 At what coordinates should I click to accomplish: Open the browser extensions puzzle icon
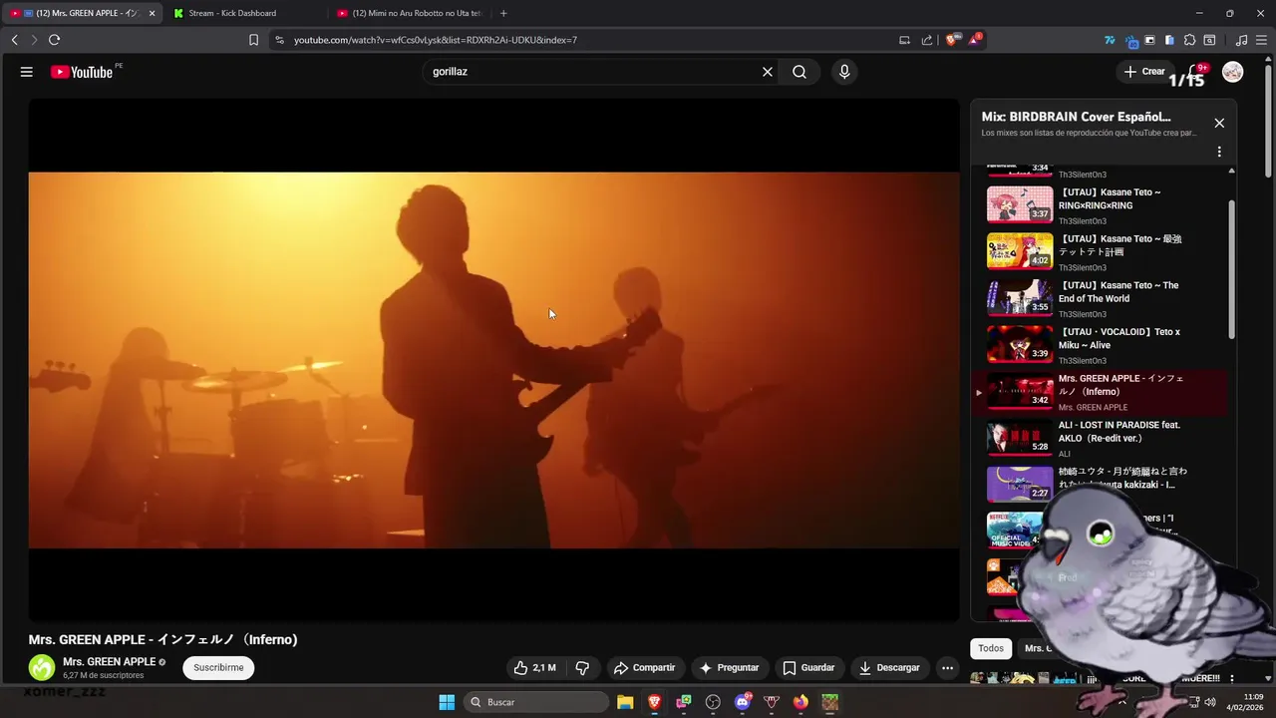[1189, 40]
